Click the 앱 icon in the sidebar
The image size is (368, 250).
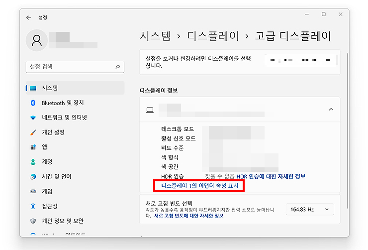coord(33,147)
